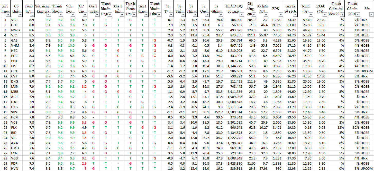The image size is (374, 171).
Task: Open the % Tuần column filter dropdown
Action: click(183, 15)
